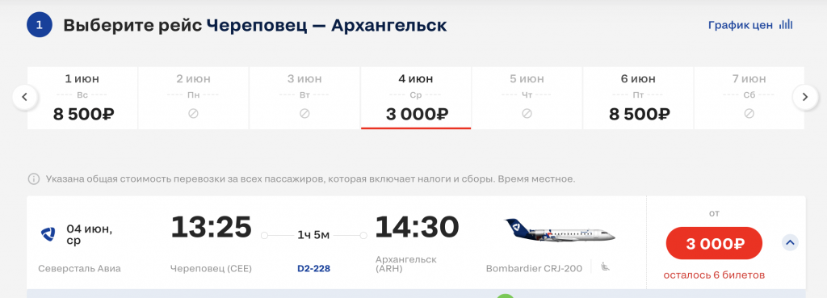Viewport: 827px width, 298px height.
Task: Open the График цен price chart
Action: [750, 25]
